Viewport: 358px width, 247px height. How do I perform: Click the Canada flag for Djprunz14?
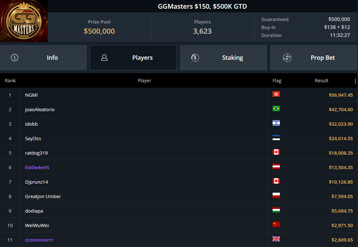point(276,181)
